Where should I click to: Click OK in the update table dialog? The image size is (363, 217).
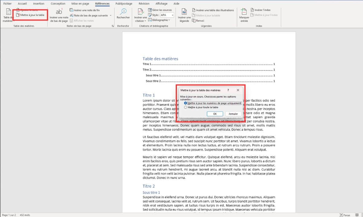tap(215, 114)
